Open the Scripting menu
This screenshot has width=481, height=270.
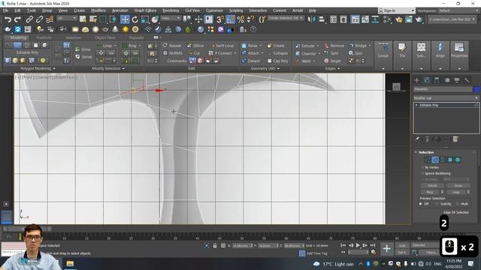pyautogui.click(x=236, y=10)
